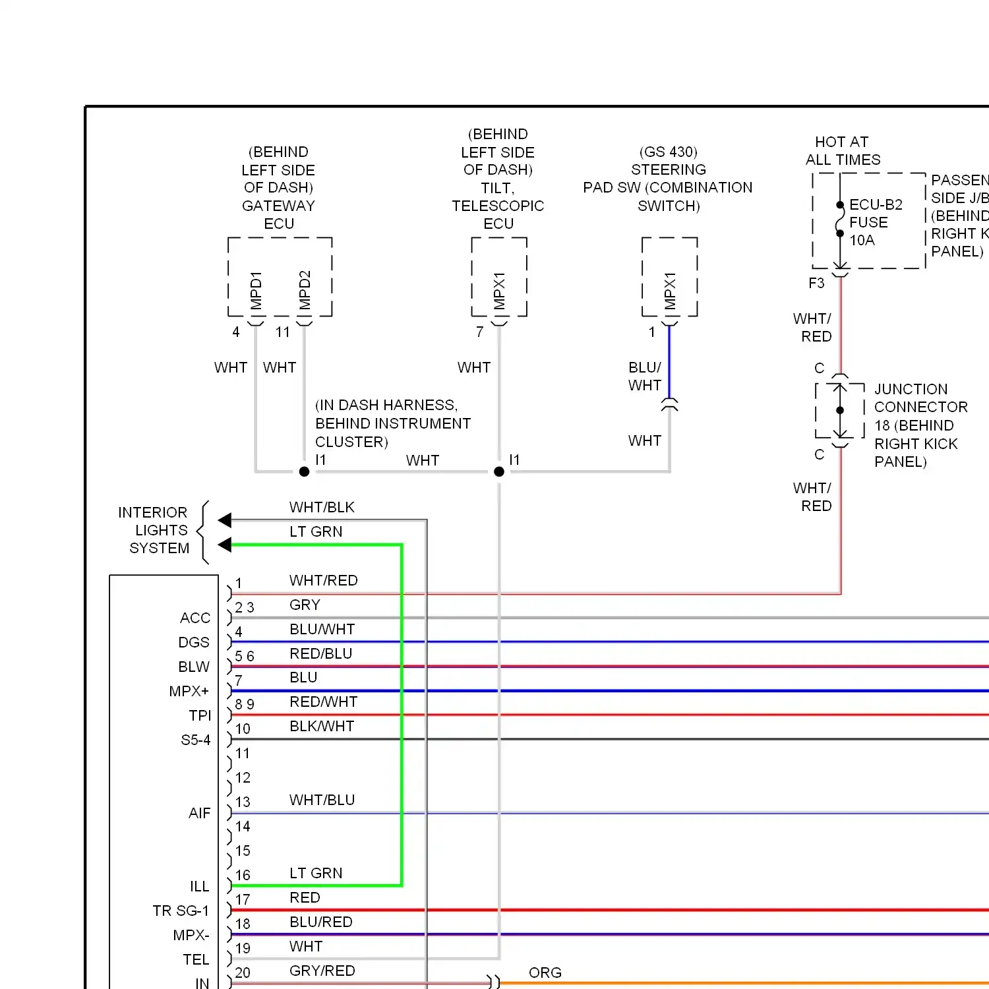The height and width of the screenshot is (989, 989).
Task: Select the "WHT/BLU" wire label
Action: tap(322, 800)
